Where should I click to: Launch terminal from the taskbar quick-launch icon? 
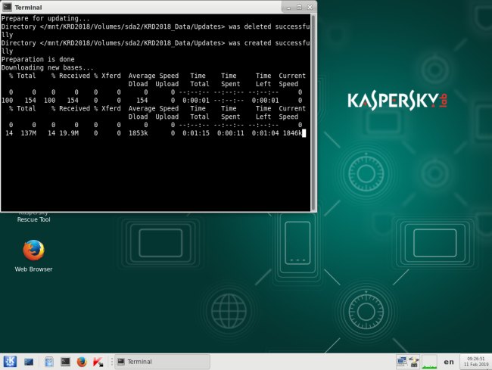click(65, 362)
